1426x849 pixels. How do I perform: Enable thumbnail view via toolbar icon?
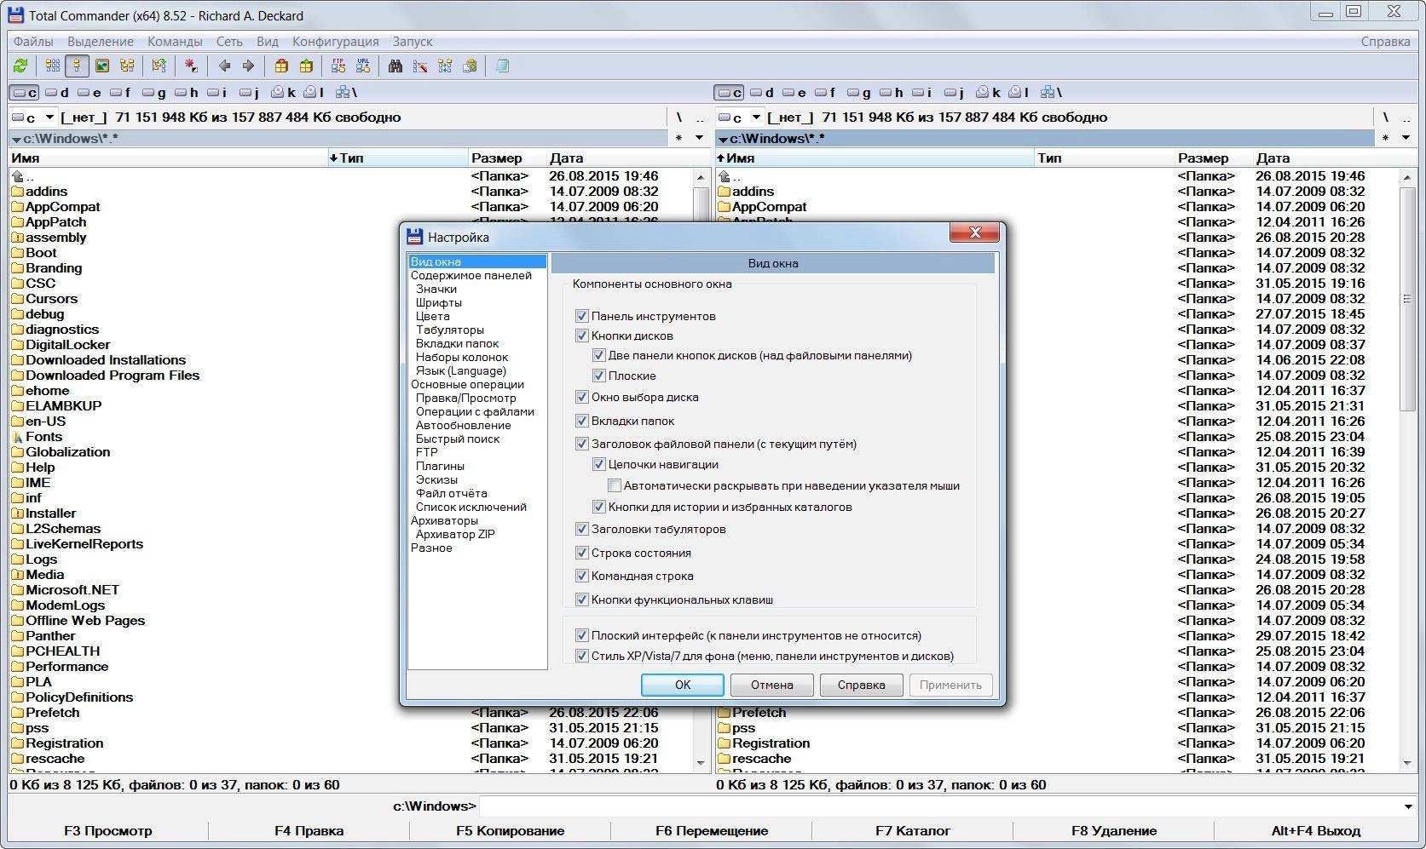[x=102, y=66]
